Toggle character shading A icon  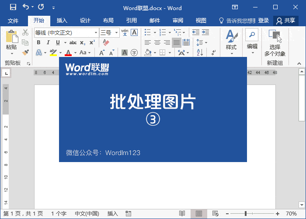pos(125,53)
